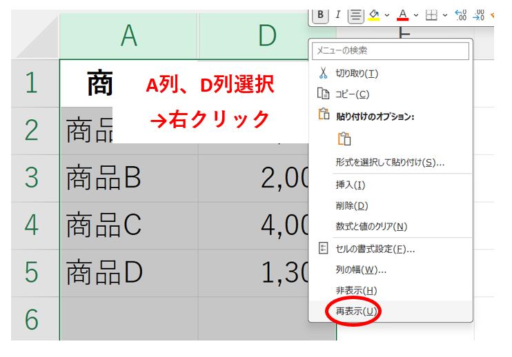Click the メニューの検索 search field
The height and width of the screenshot is (357, 512).
tap(391, 51)
